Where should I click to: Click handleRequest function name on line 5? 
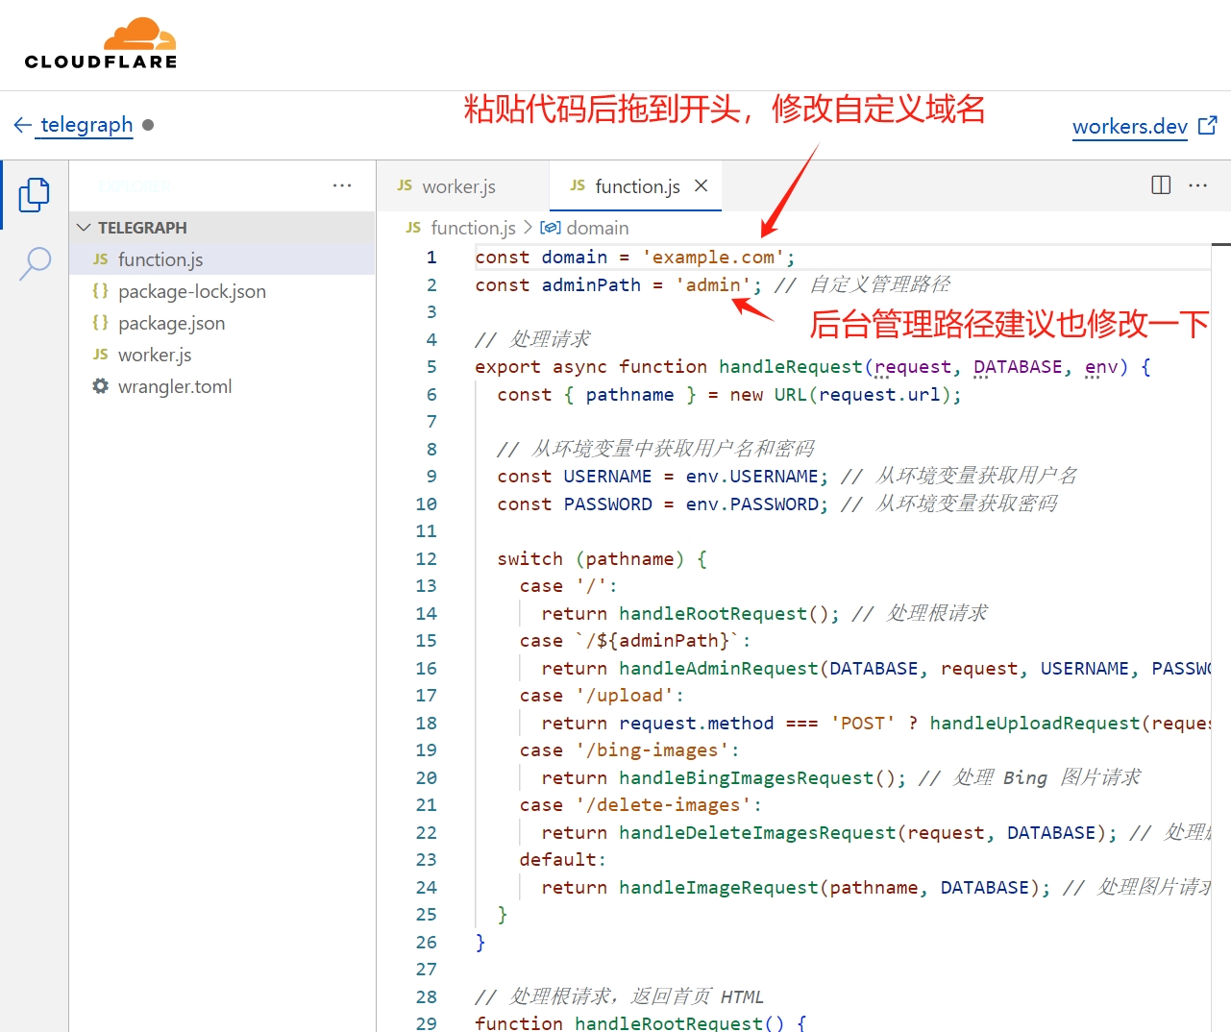[791, 367]
